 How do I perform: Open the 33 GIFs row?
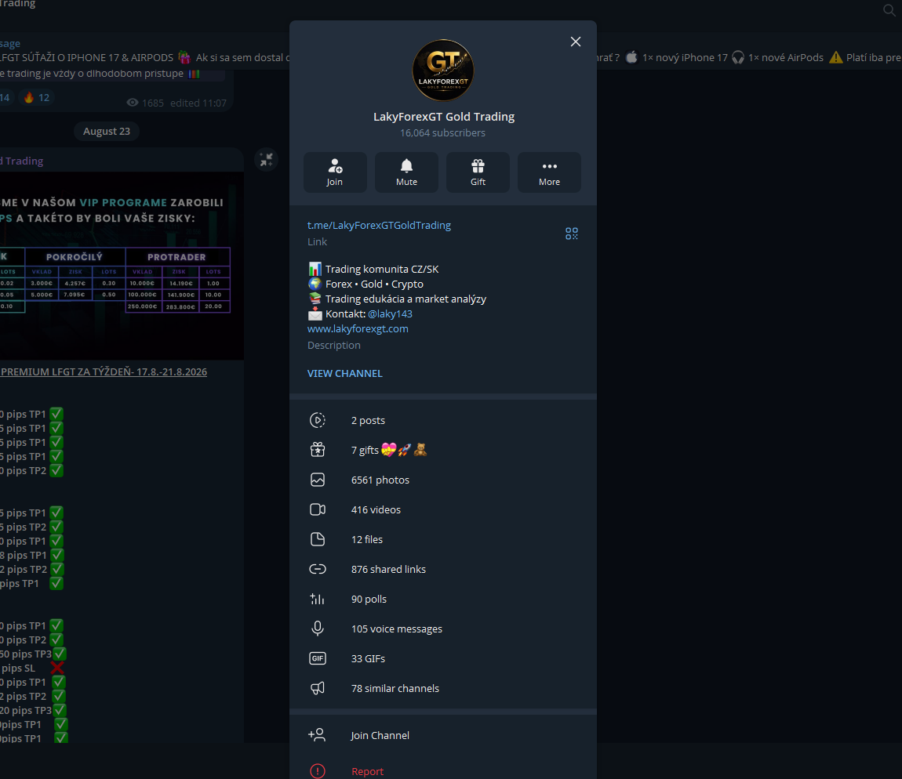tap(443, 659)
